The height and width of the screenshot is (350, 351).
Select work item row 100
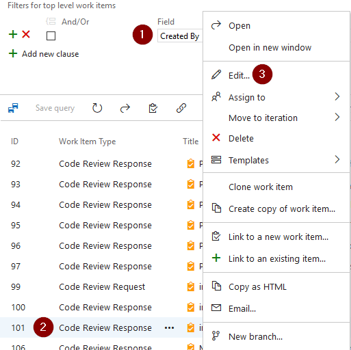pos(101,308)
